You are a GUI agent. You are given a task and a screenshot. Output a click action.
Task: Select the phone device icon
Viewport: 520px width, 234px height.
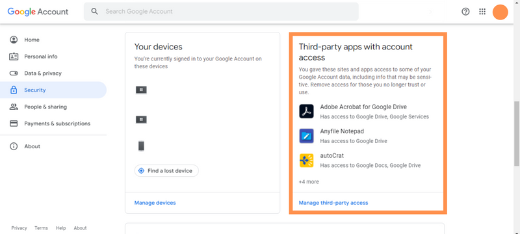(x=141, y=146)
